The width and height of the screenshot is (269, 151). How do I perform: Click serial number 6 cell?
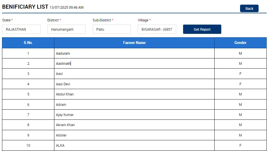pyautogui.click(x=28, y=104)
